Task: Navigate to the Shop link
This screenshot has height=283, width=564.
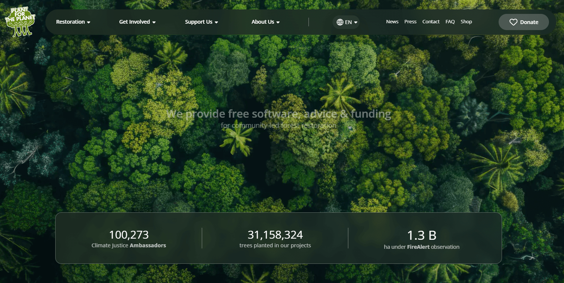Action: [x=466, y=22]
